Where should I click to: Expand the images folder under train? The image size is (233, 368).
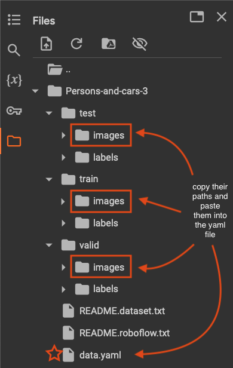63,201
